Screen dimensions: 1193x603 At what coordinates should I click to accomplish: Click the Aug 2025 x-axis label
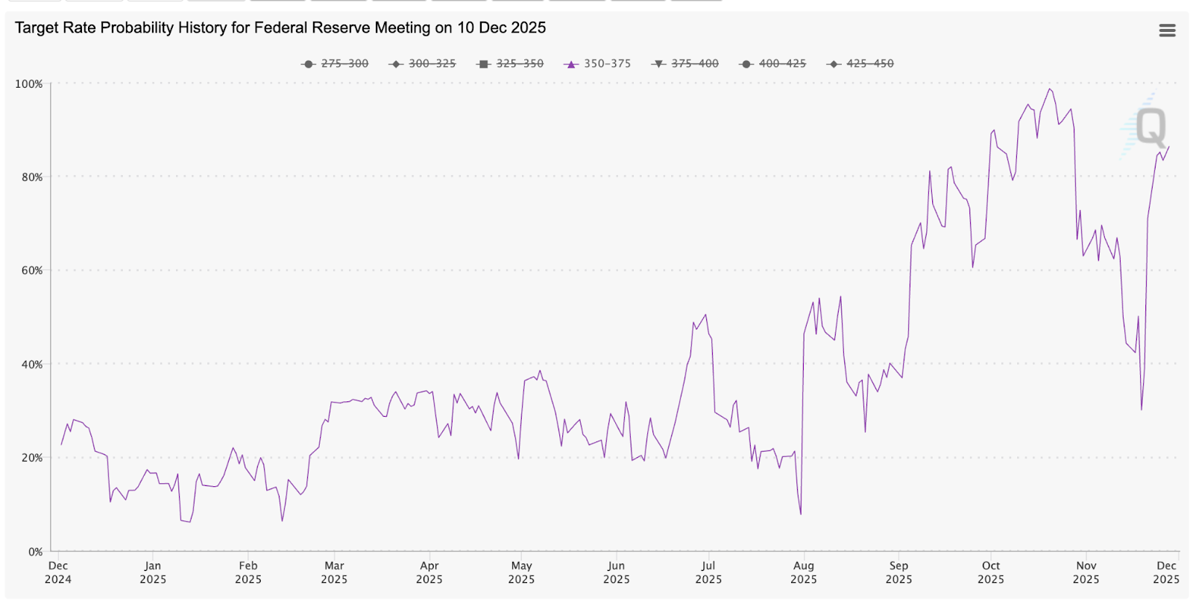(803, 572)
